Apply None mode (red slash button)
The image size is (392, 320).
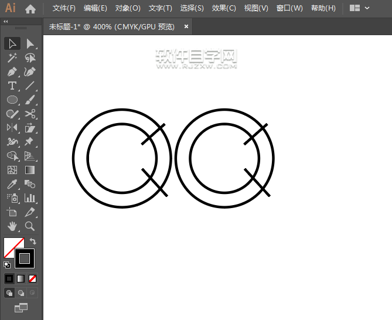tap(32, 278)
